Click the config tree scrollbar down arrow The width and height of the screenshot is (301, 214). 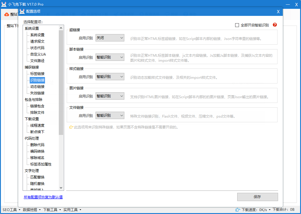point(61,188)
